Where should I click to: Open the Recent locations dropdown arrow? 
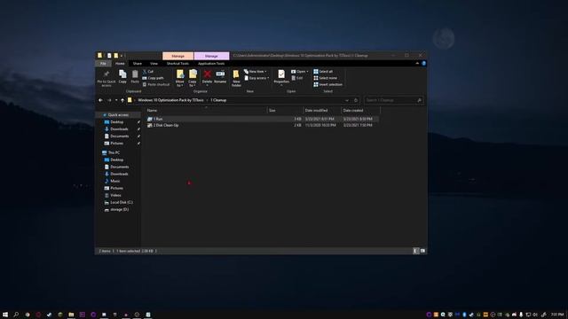(116, 100)
